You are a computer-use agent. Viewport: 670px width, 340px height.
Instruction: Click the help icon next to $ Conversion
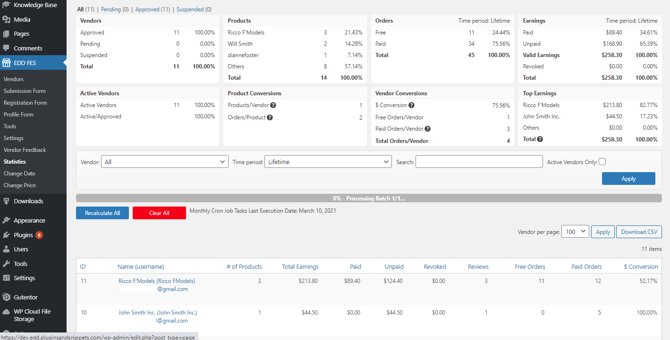[x=412, y=105]
